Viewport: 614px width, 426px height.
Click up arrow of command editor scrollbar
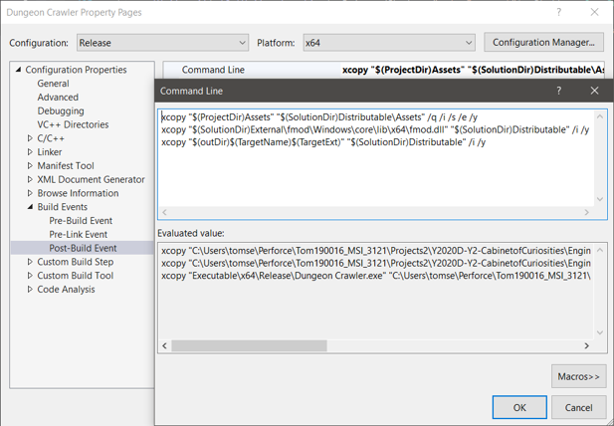click(600, 116)
